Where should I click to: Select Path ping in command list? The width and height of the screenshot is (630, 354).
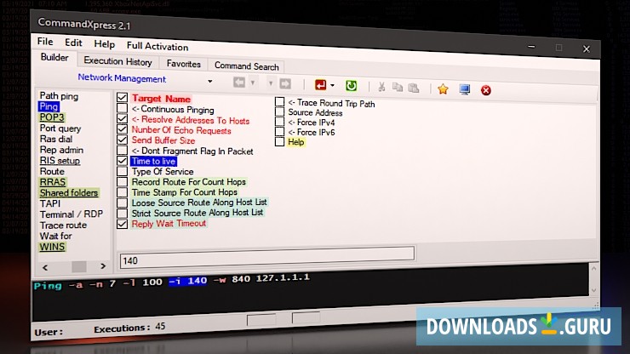point(59,95)
